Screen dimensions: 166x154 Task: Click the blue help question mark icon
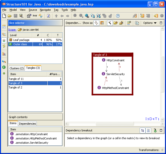(x=118, y=16)
